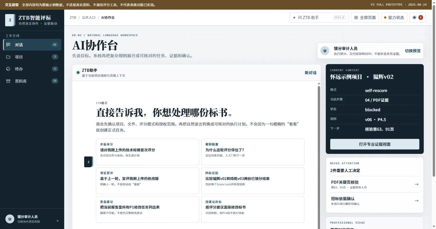Click the 04 / PDF证据 step value
This screenshot has height=229, width=436.
[x=377, y=100]
